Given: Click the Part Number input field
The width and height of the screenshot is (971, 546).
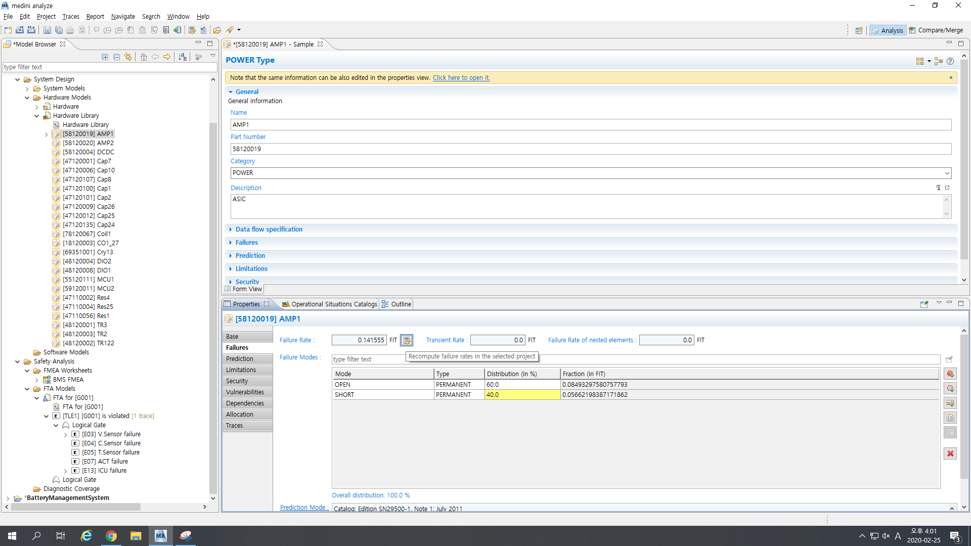Looking at the screenshot, I should [590, 149].
